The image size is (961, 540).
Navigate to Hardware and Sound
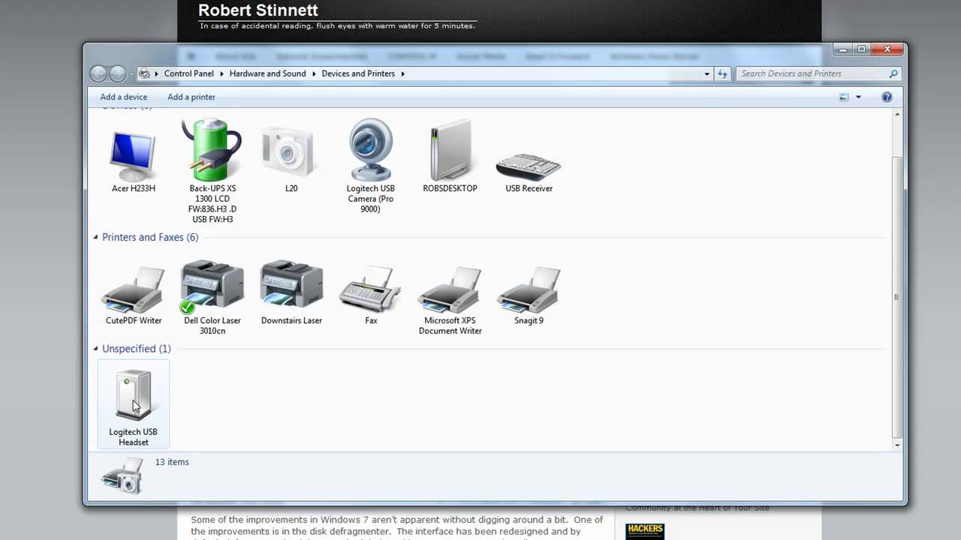tap(267, 73)
